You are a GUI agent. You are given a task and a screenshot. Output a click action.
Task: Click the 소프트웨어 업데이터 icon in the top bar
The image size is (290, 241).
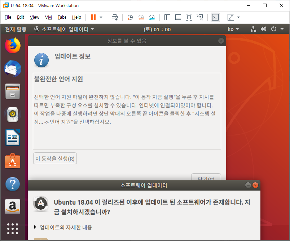[x=37, y=29]
